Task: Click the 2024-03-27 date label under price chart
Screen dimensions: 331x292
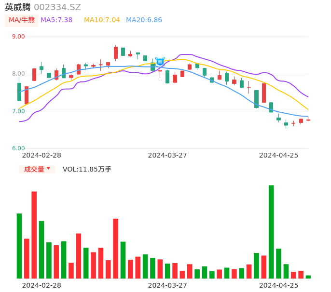Action: pyautogui.click(x=167, y=155)
